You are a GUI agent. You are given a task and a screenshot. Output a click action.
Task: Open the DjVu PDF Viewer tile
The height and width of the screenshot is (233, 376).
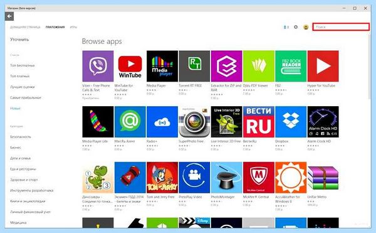[258, 66]
